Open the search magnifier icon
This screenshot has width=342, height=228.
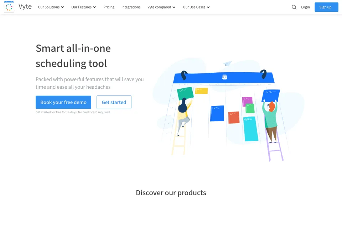[294, 7]
